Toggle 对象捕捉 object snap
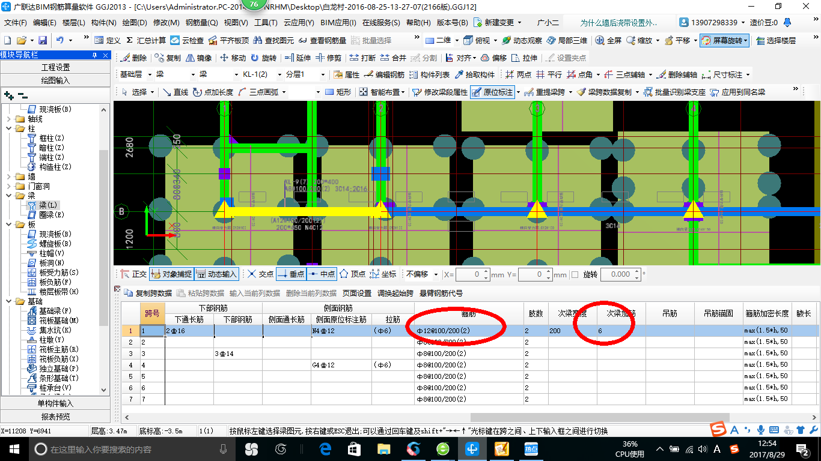 [172, 274]
